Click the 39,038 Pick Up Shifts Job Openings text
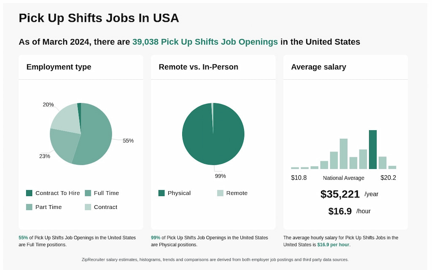This screenshot has height=270, width=432. pos(205,42)
